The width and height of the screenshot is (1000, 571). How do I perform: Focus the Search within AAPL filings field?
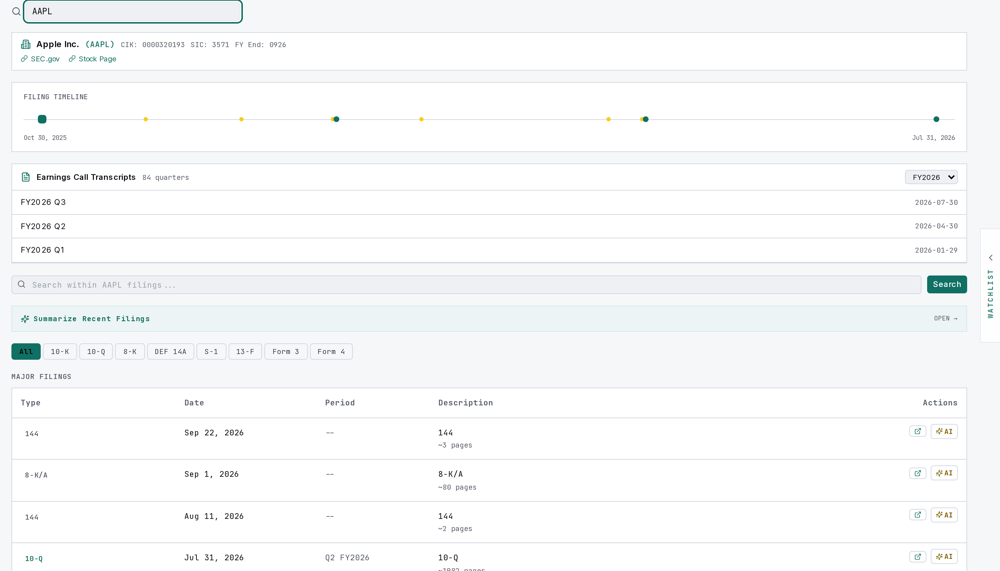[466, 285]
